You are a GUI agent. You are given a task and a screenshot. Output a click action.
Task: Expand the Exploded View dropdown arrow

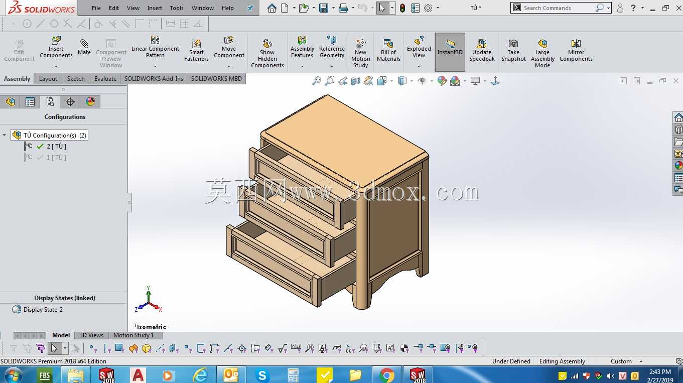coord(419,66)
